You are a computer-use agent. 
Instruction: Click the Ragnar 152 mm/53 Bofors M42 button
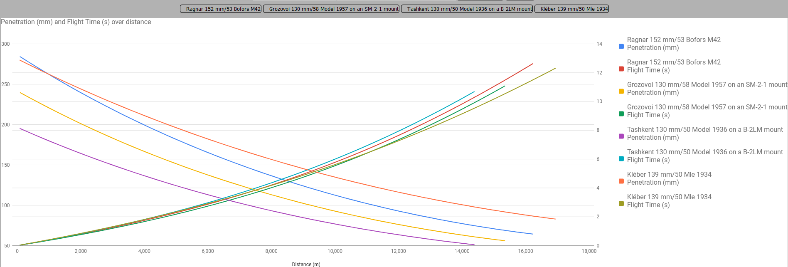(221, 9)
